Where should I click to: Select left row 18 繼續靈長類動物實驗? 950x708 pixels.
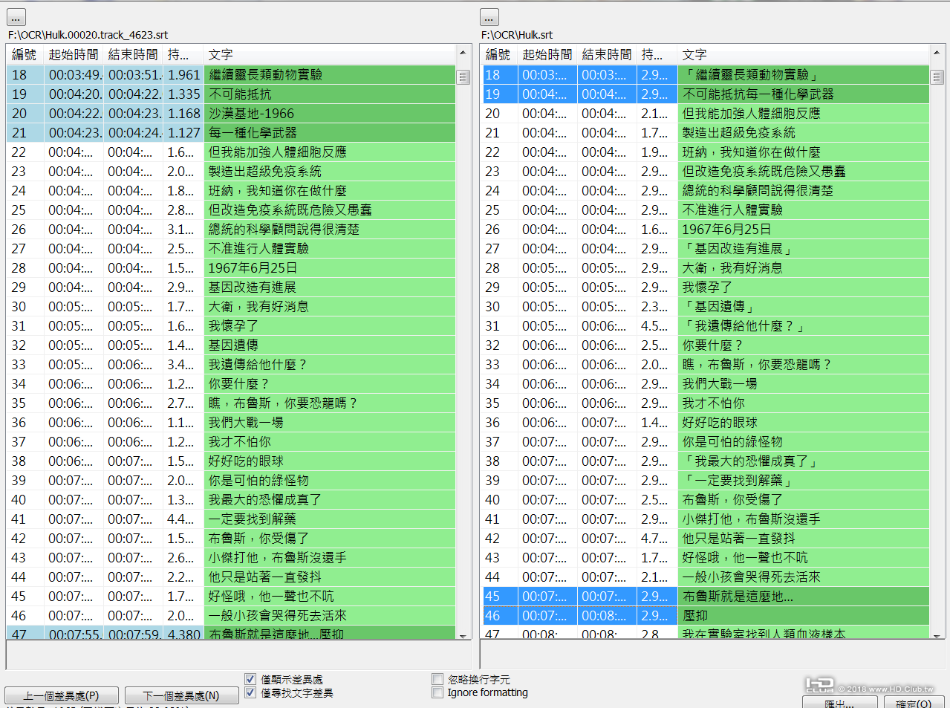(231, 74)
